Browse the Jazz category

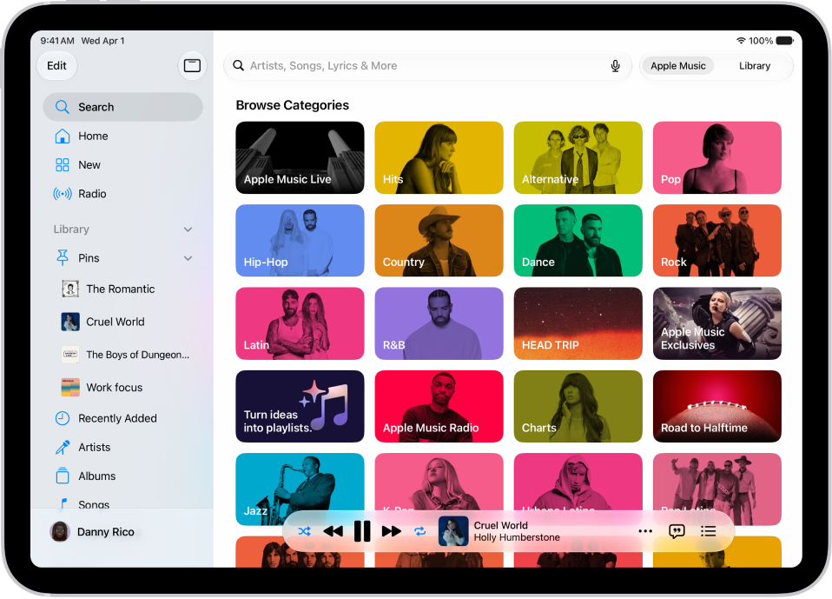point(300,489)
